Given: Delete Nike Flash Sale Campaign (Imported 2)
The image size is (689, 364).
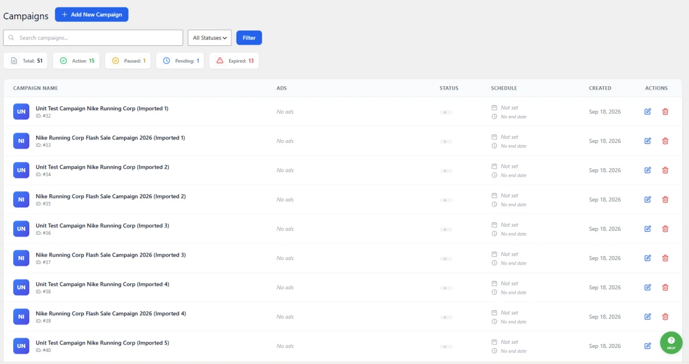Looking at the screenshot, I should 665,199.
